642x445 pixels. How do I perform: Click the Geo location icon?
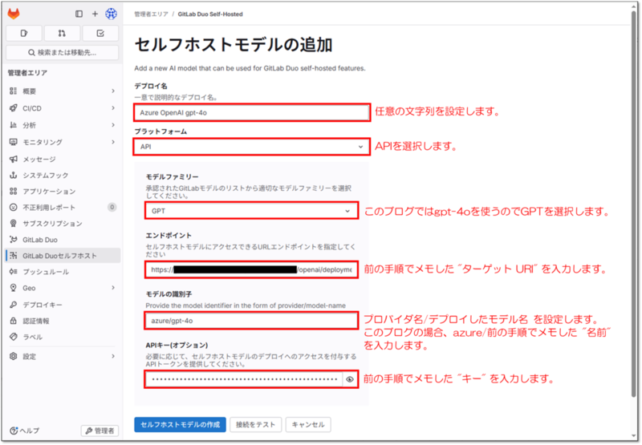(x=14, y=288)
